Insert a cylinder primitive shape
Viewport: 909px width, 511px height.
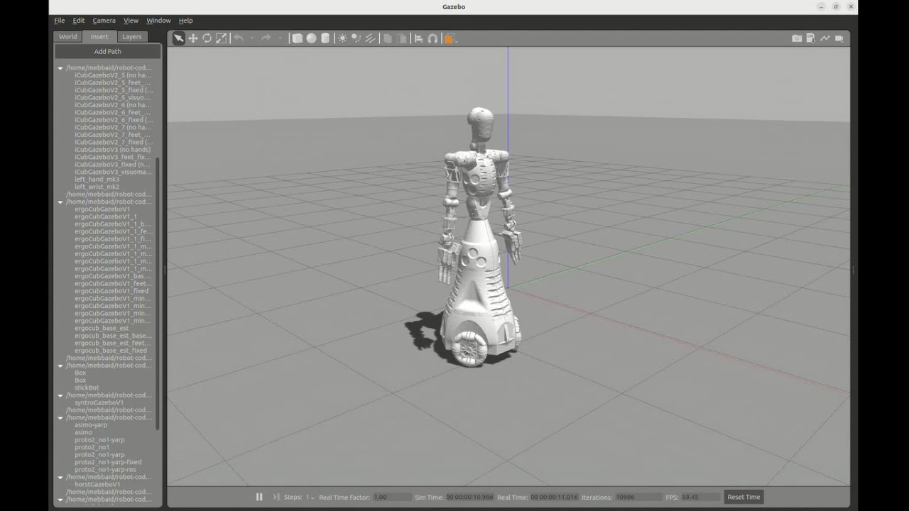click(325, 38)
